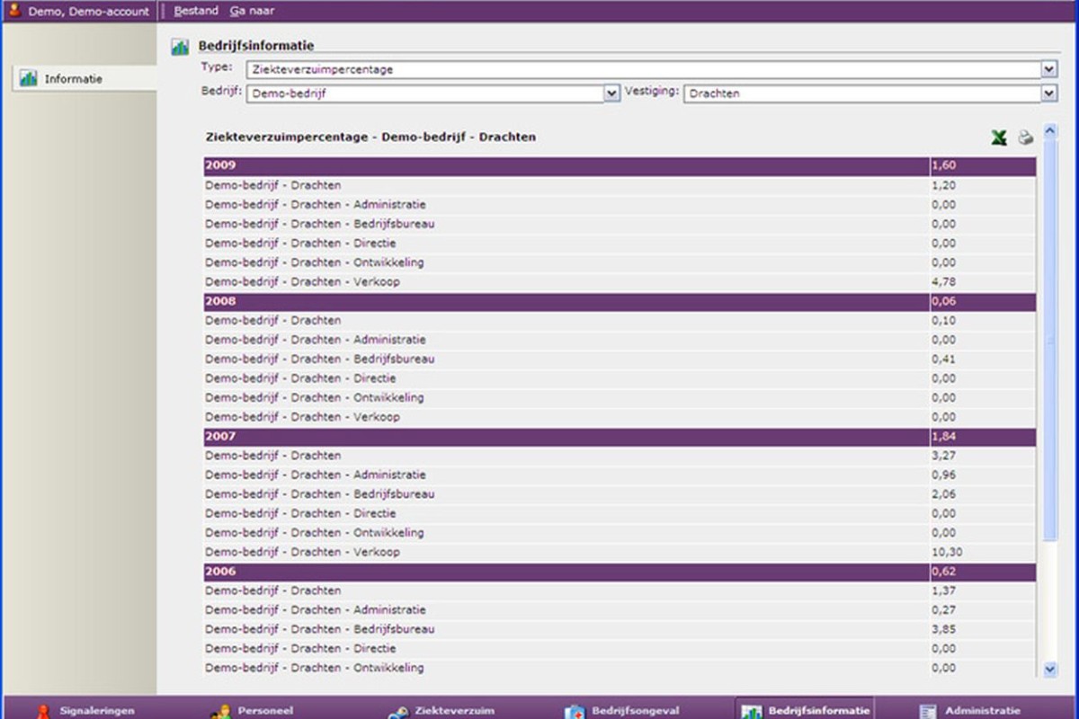Export the table to Excel
This screenshot has width=1079, height=719.
998,138
